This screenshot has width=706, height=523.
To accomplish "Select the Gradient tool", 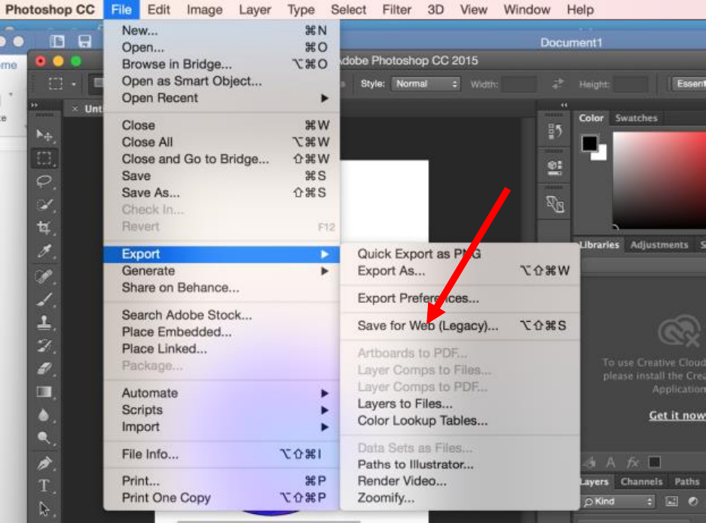I will pyautogui.click(x=44, y=392).
